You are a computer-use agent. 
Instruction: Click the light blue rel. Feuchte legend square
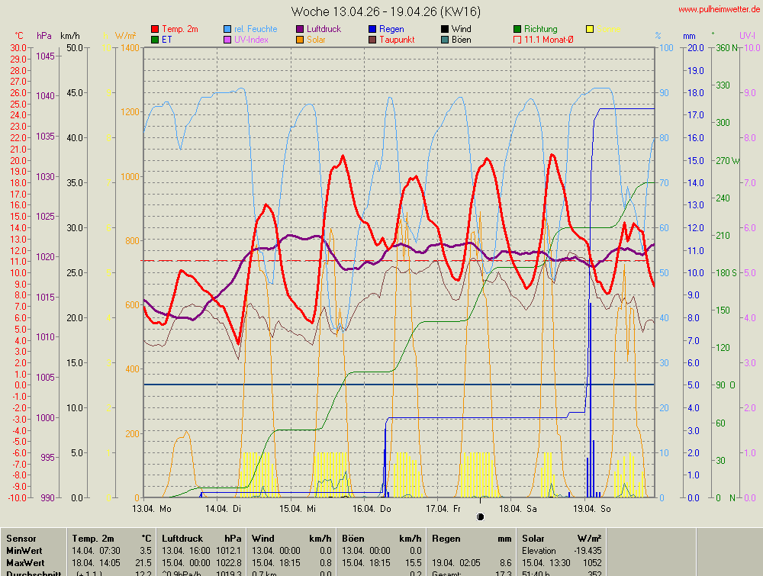coord(228,29)
